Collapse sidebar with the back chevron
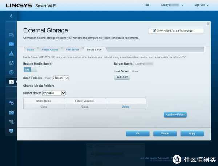218x166 pixels. pos(11,16)
